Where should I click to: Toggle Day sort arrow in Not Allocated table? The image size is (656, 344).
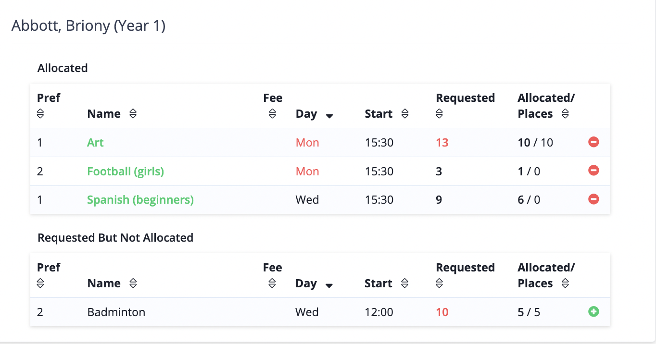coord(329,285)
